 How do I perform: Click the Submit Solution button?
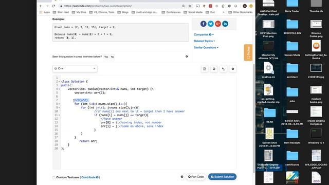[222, 177]
